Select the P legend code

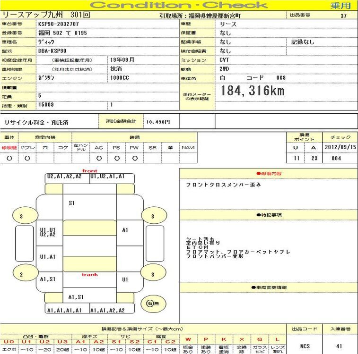point(206,339)
